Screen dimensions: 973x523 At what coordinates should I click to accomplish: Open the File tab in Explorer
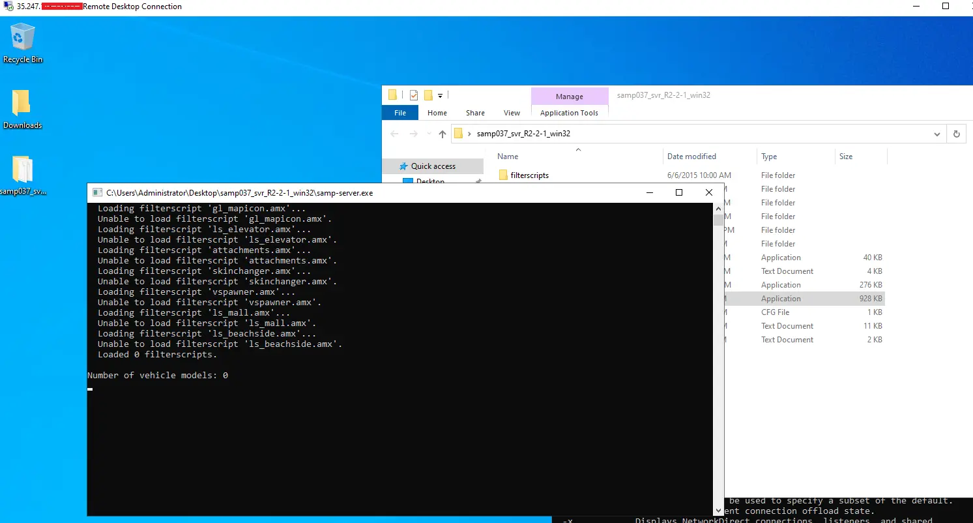(x=400, y=113)
